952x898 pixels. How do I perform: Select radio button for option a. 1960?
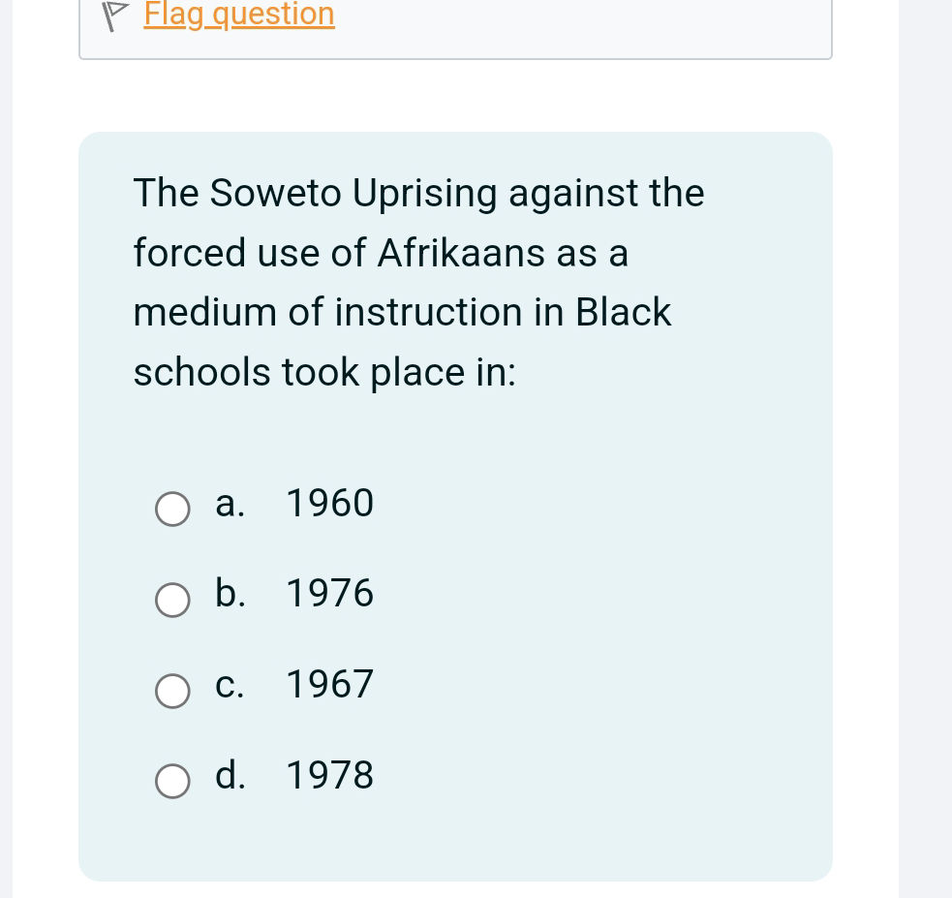(172, 509)
